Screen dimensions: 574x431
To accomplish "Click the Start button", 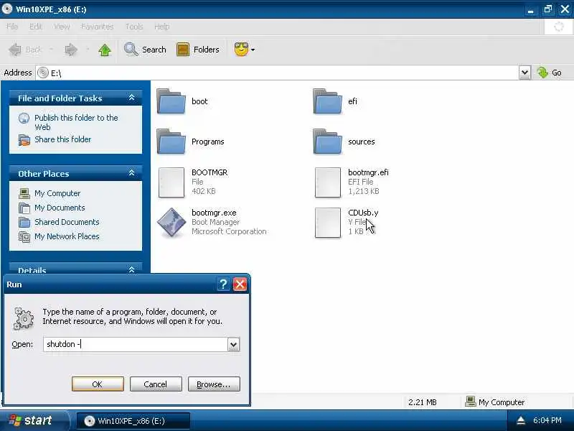I will tap(34, 420).
